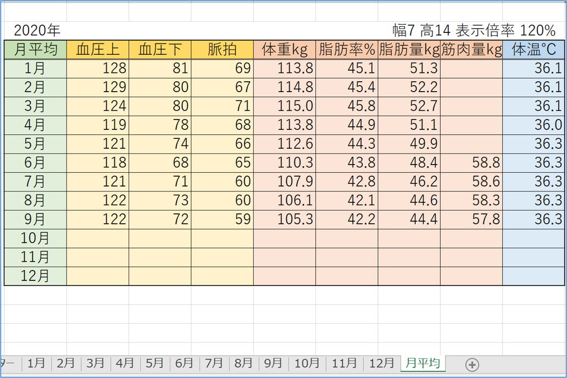The height and width of the screenshot is (378, 567).
Task: Select fat rate value 42.1
Action: coord(347,200)
